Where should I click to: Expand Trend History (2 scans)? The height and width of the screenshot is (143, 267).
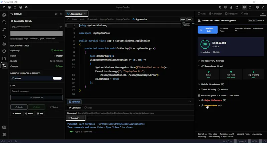click(x=213, y=89)
